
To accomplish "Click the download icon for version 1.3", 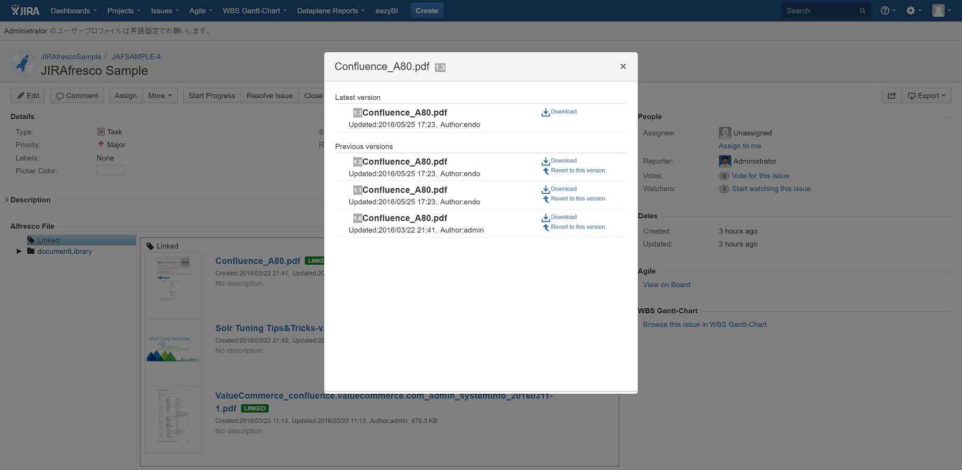I will 545,112.
